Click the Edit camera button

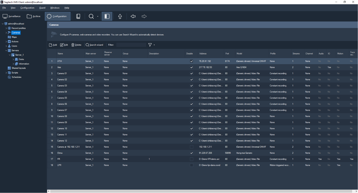[x=64, y=45]
